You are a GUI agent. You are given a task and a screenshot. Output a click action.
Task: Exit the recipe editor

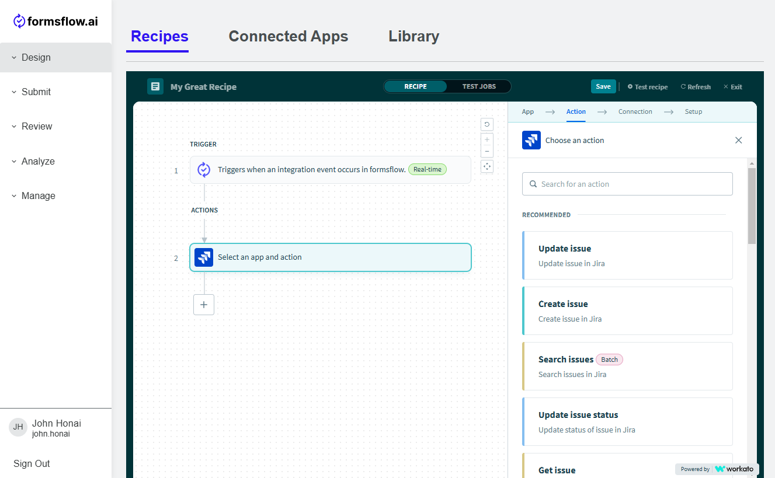[732, 87]
